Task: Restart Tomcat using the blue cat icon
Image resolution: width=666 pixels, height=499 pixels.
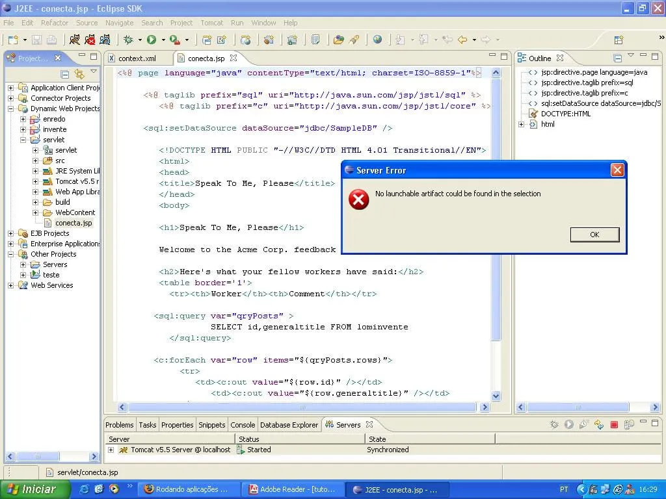Action: [x=106, y=40]
